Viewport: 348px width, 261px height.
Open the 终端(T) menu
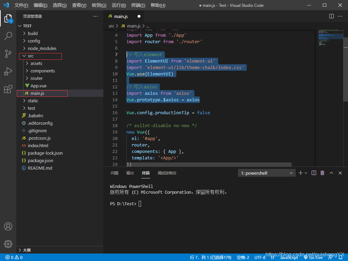click(138, 5)
